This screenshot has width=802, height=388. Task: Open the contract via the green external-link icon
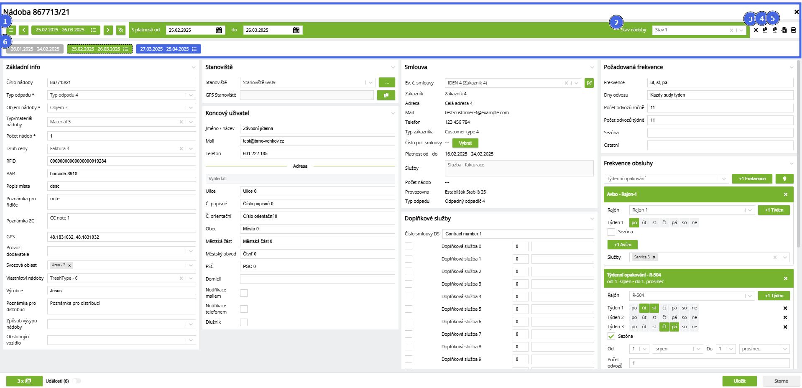click(x=589, y=83)
